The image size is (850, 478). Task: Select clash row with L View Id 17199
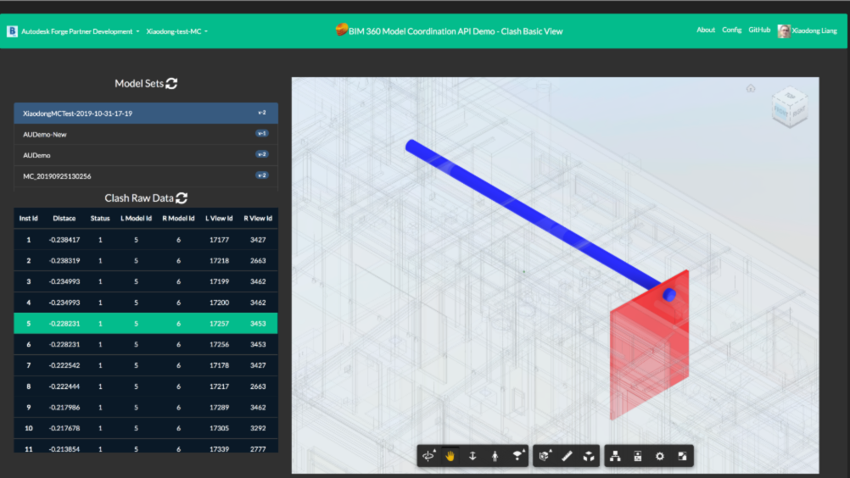tap(146, 281)
